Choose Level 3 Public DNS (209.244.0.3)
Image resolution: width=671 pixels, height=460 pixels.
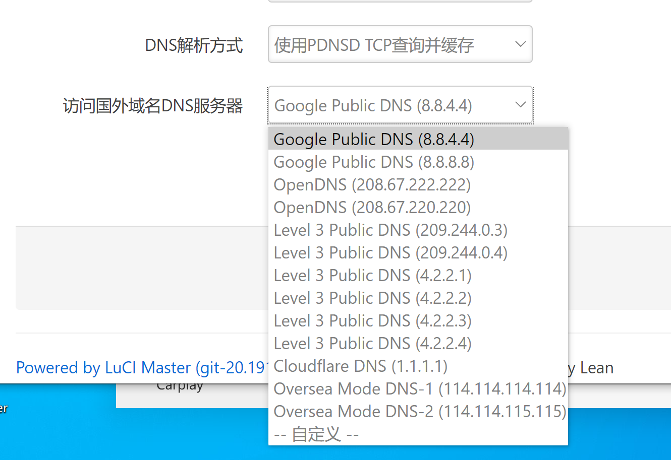click(390, 230)
